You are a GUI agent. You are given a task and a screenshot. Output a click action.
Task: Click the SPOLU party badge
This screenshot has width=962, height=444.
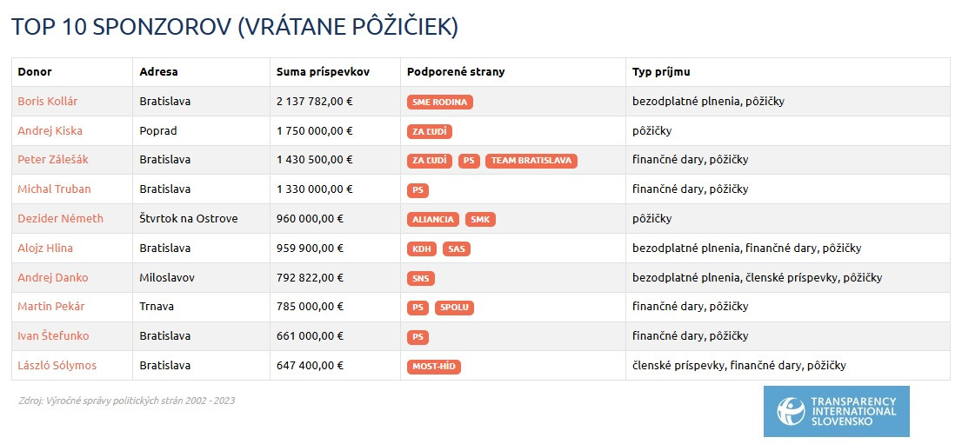click(454, 308)
